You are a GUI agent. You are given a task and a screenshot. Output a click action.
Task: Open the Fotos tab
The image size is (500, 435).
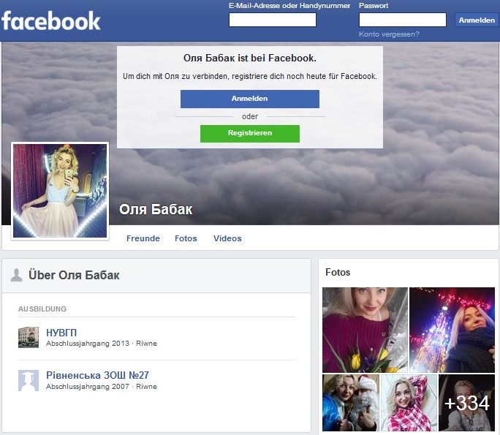pos(186,238)
